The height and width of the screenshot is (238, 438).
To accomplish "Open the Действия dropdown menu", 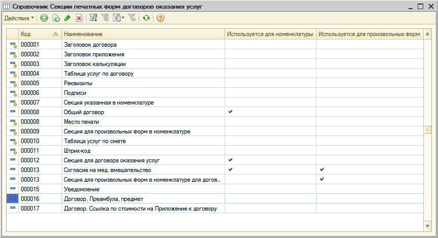I will click(19, 18).
